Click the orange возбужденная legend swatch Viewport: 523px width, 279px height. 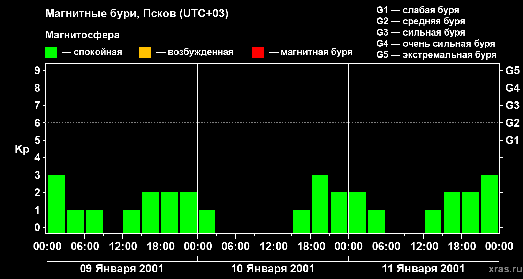coord(145,53)
